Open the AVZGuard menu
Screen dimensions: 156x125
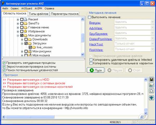27,9
